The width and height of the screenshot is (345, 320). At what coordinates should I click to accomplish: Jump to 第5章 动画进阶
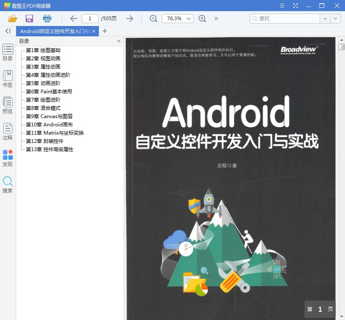(x=43, y=83)
